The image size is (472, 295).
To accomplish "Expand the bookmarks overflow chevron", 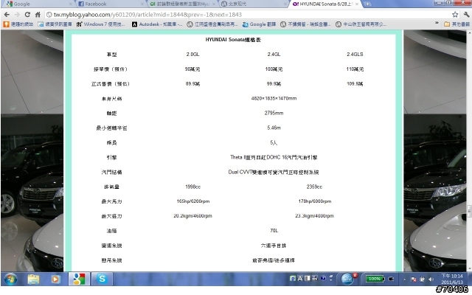I will (x=437, y=23).
